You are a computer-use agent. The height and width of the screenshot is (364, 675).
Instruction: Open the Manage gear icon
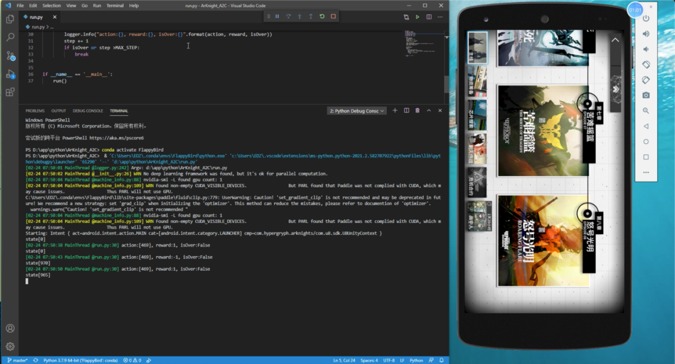[x=10, y=347]
